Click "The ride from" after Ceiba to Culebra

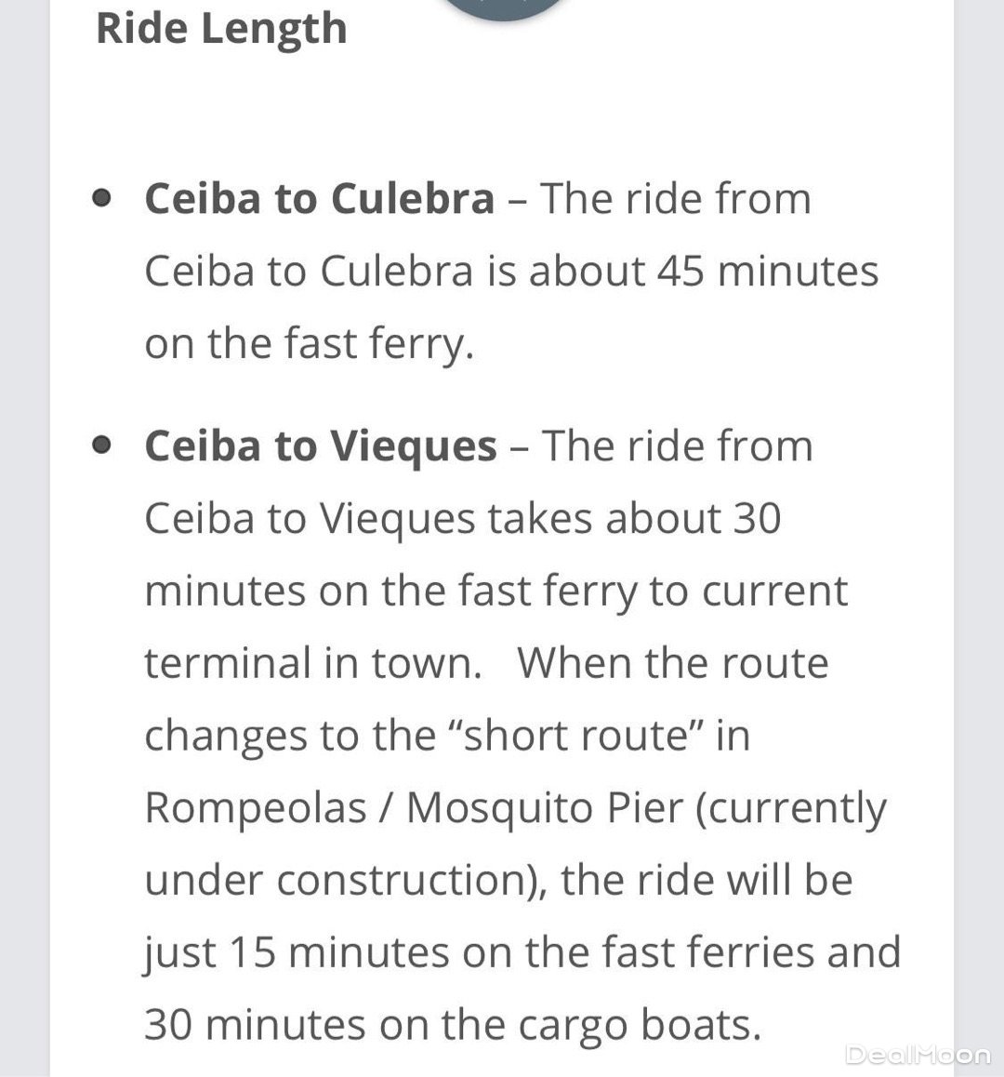pos(676,199)
